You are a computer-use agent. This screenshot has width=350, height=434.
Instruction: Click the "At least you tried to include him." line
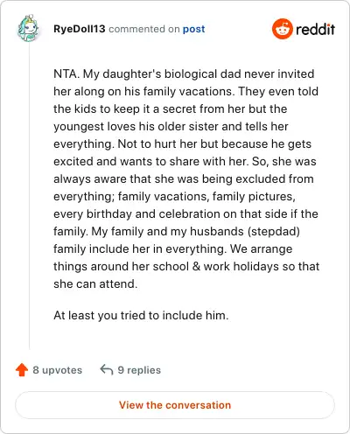point(141,315)
